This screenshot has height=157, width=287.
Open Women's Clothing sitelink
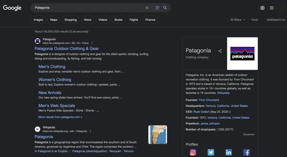(x=55, y=80)
